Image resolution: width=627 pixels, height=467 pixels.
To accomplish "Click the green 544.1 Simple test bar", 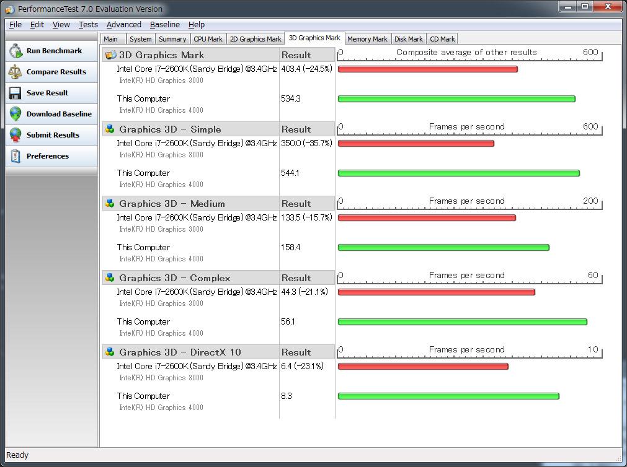I will (x=459, y=173).
